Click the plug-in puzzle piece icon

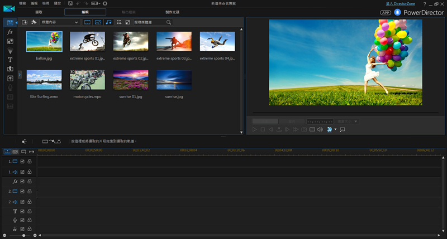pos(34,22)
